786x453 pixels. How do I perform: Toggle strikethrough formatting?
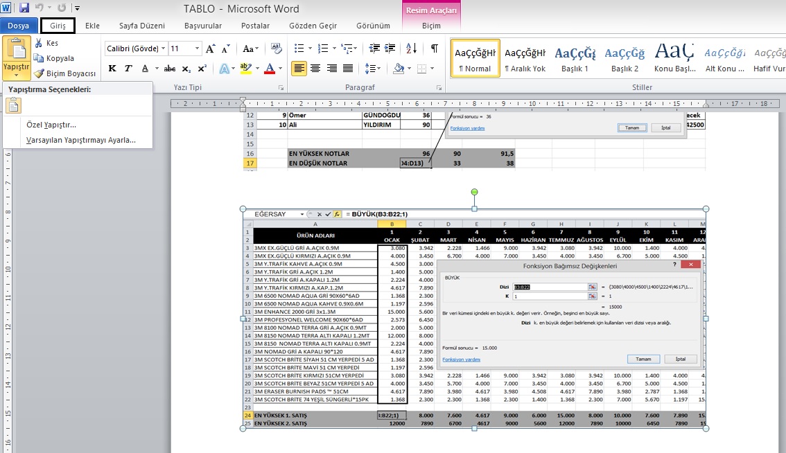(x=170, y=69)
